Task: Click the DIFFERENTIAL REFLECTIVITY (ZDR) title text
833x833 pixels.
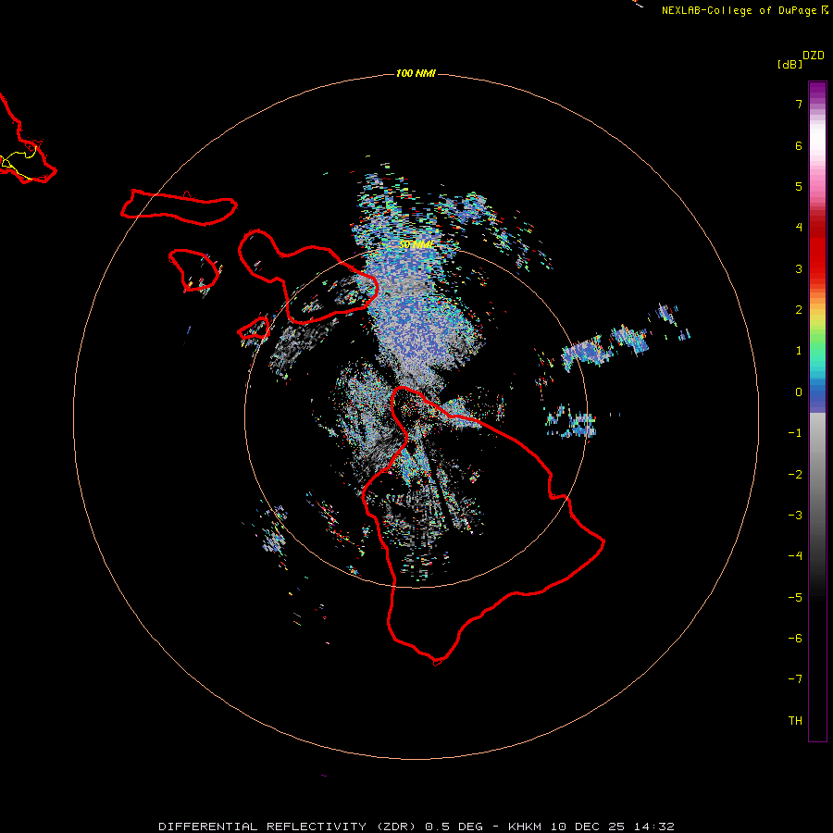Action: click(289, 827)
